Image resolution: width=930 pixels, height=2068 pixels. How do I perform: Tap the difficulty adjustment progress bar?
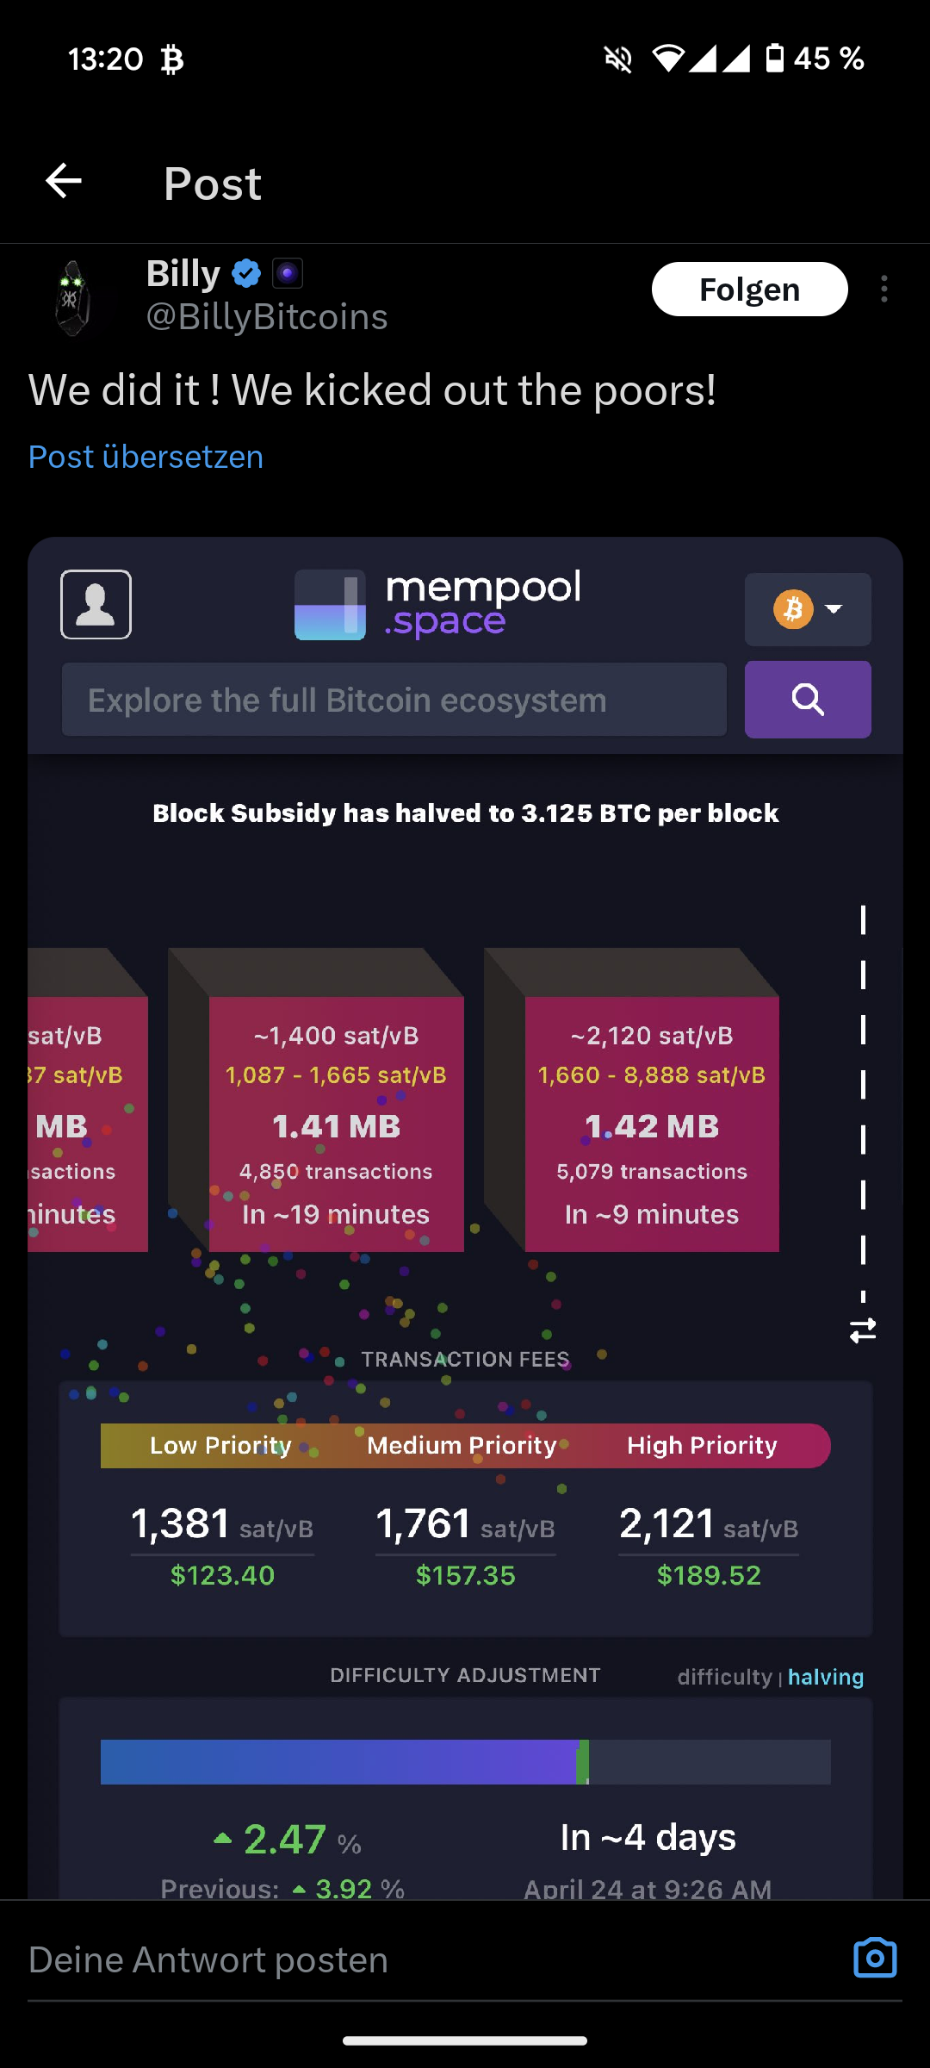click(465, 1761)
